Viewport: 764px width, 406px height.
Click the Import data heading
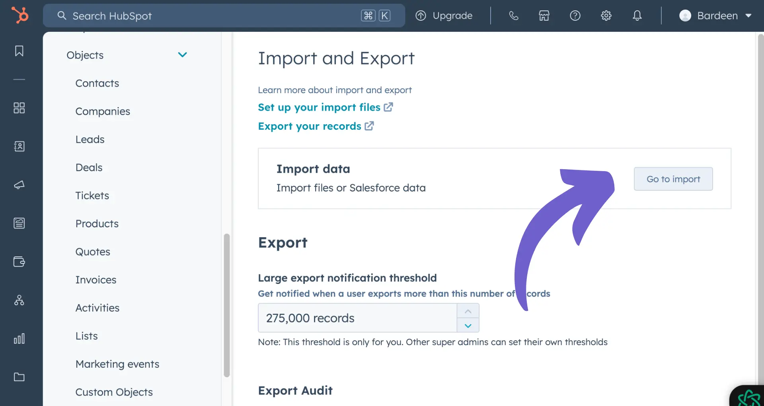point(313,169)
